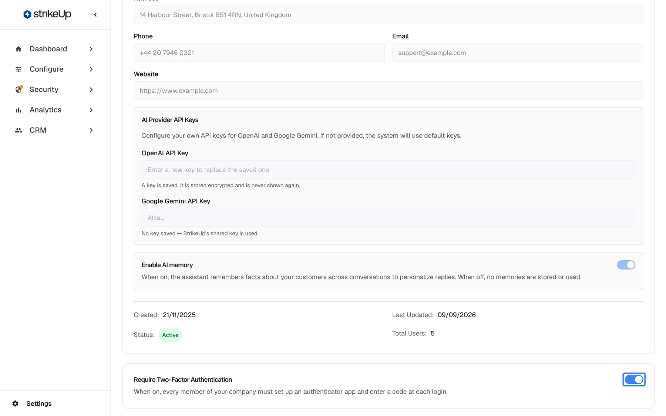Click 'No key saved' helper text
Viewport: 666px width, 416px height.
200,233
